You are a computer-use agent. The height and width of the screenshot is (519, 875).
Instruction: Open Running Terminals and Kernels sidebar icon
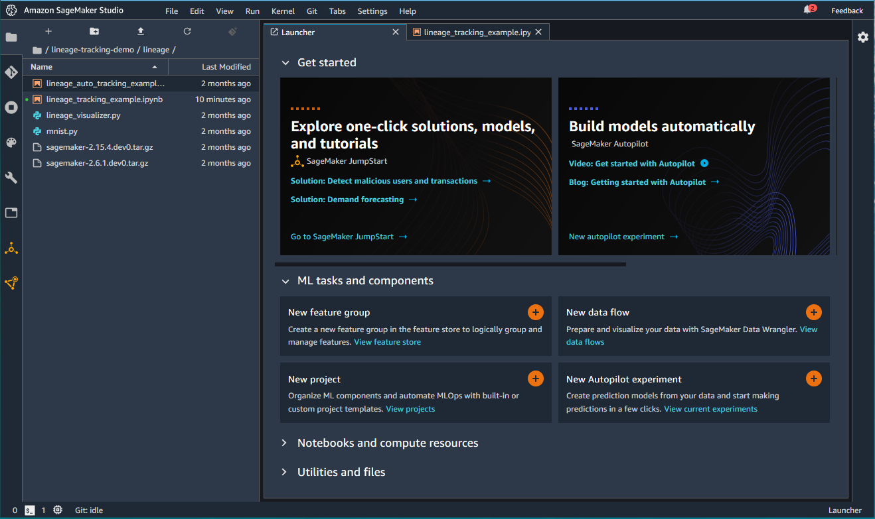[x=11, y=107]
